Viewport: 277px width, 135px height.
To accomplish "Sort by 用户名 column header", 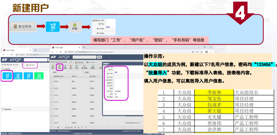I will click(x=80, y=76).
